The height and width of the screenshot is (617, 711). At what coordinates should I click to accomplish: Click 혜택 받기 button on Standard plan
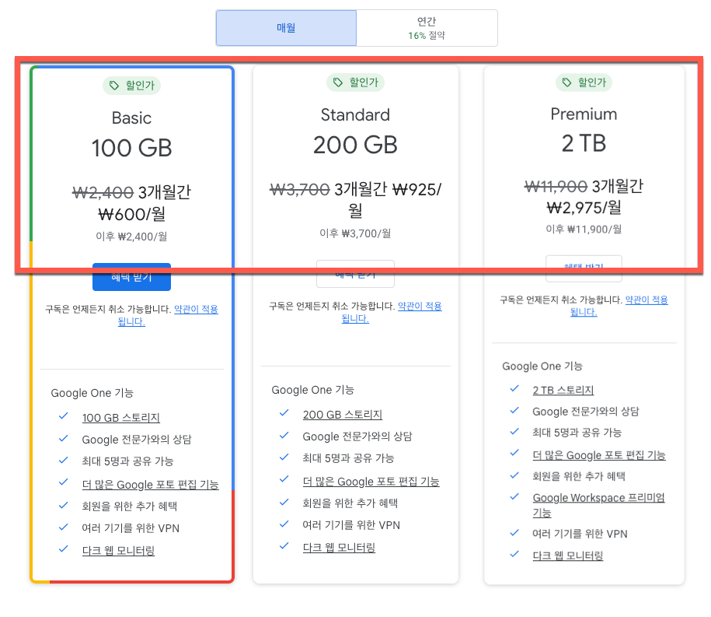point(355,274)
